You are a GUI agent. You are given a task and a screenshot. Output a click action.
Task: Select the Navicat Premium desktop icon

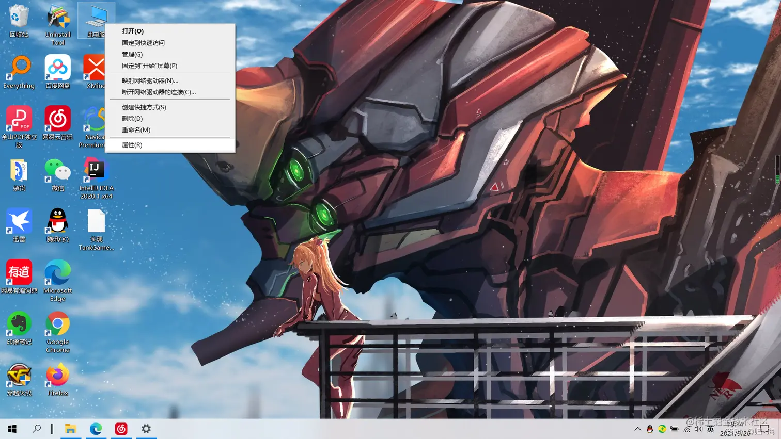93,126
